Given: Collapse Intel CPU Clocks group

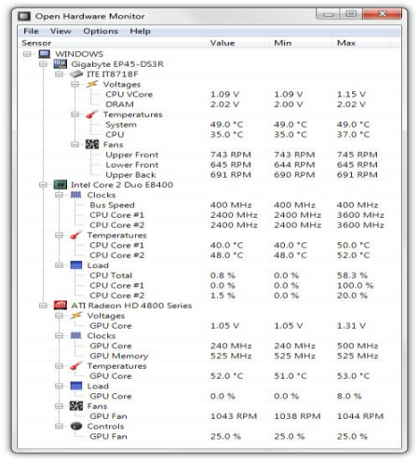Looking at the screenshot, I should 59,195.
